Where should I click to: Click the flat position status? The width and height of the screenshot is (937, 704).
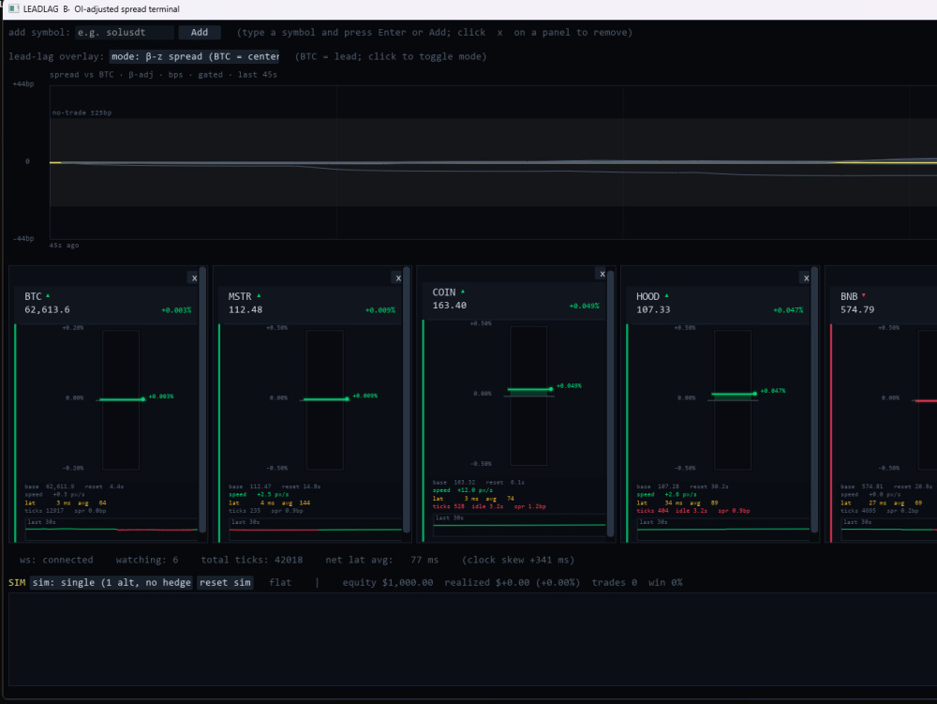[280, 582]
